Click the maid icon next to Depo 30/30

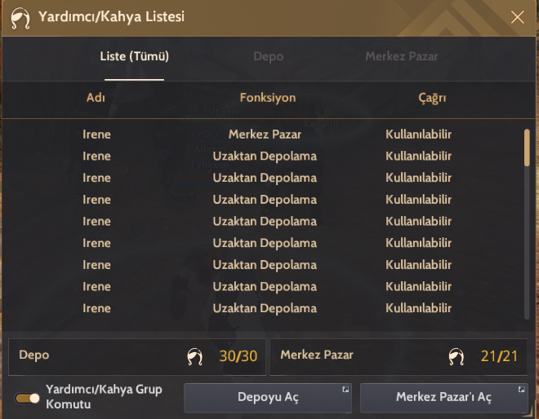click(195, 356)
